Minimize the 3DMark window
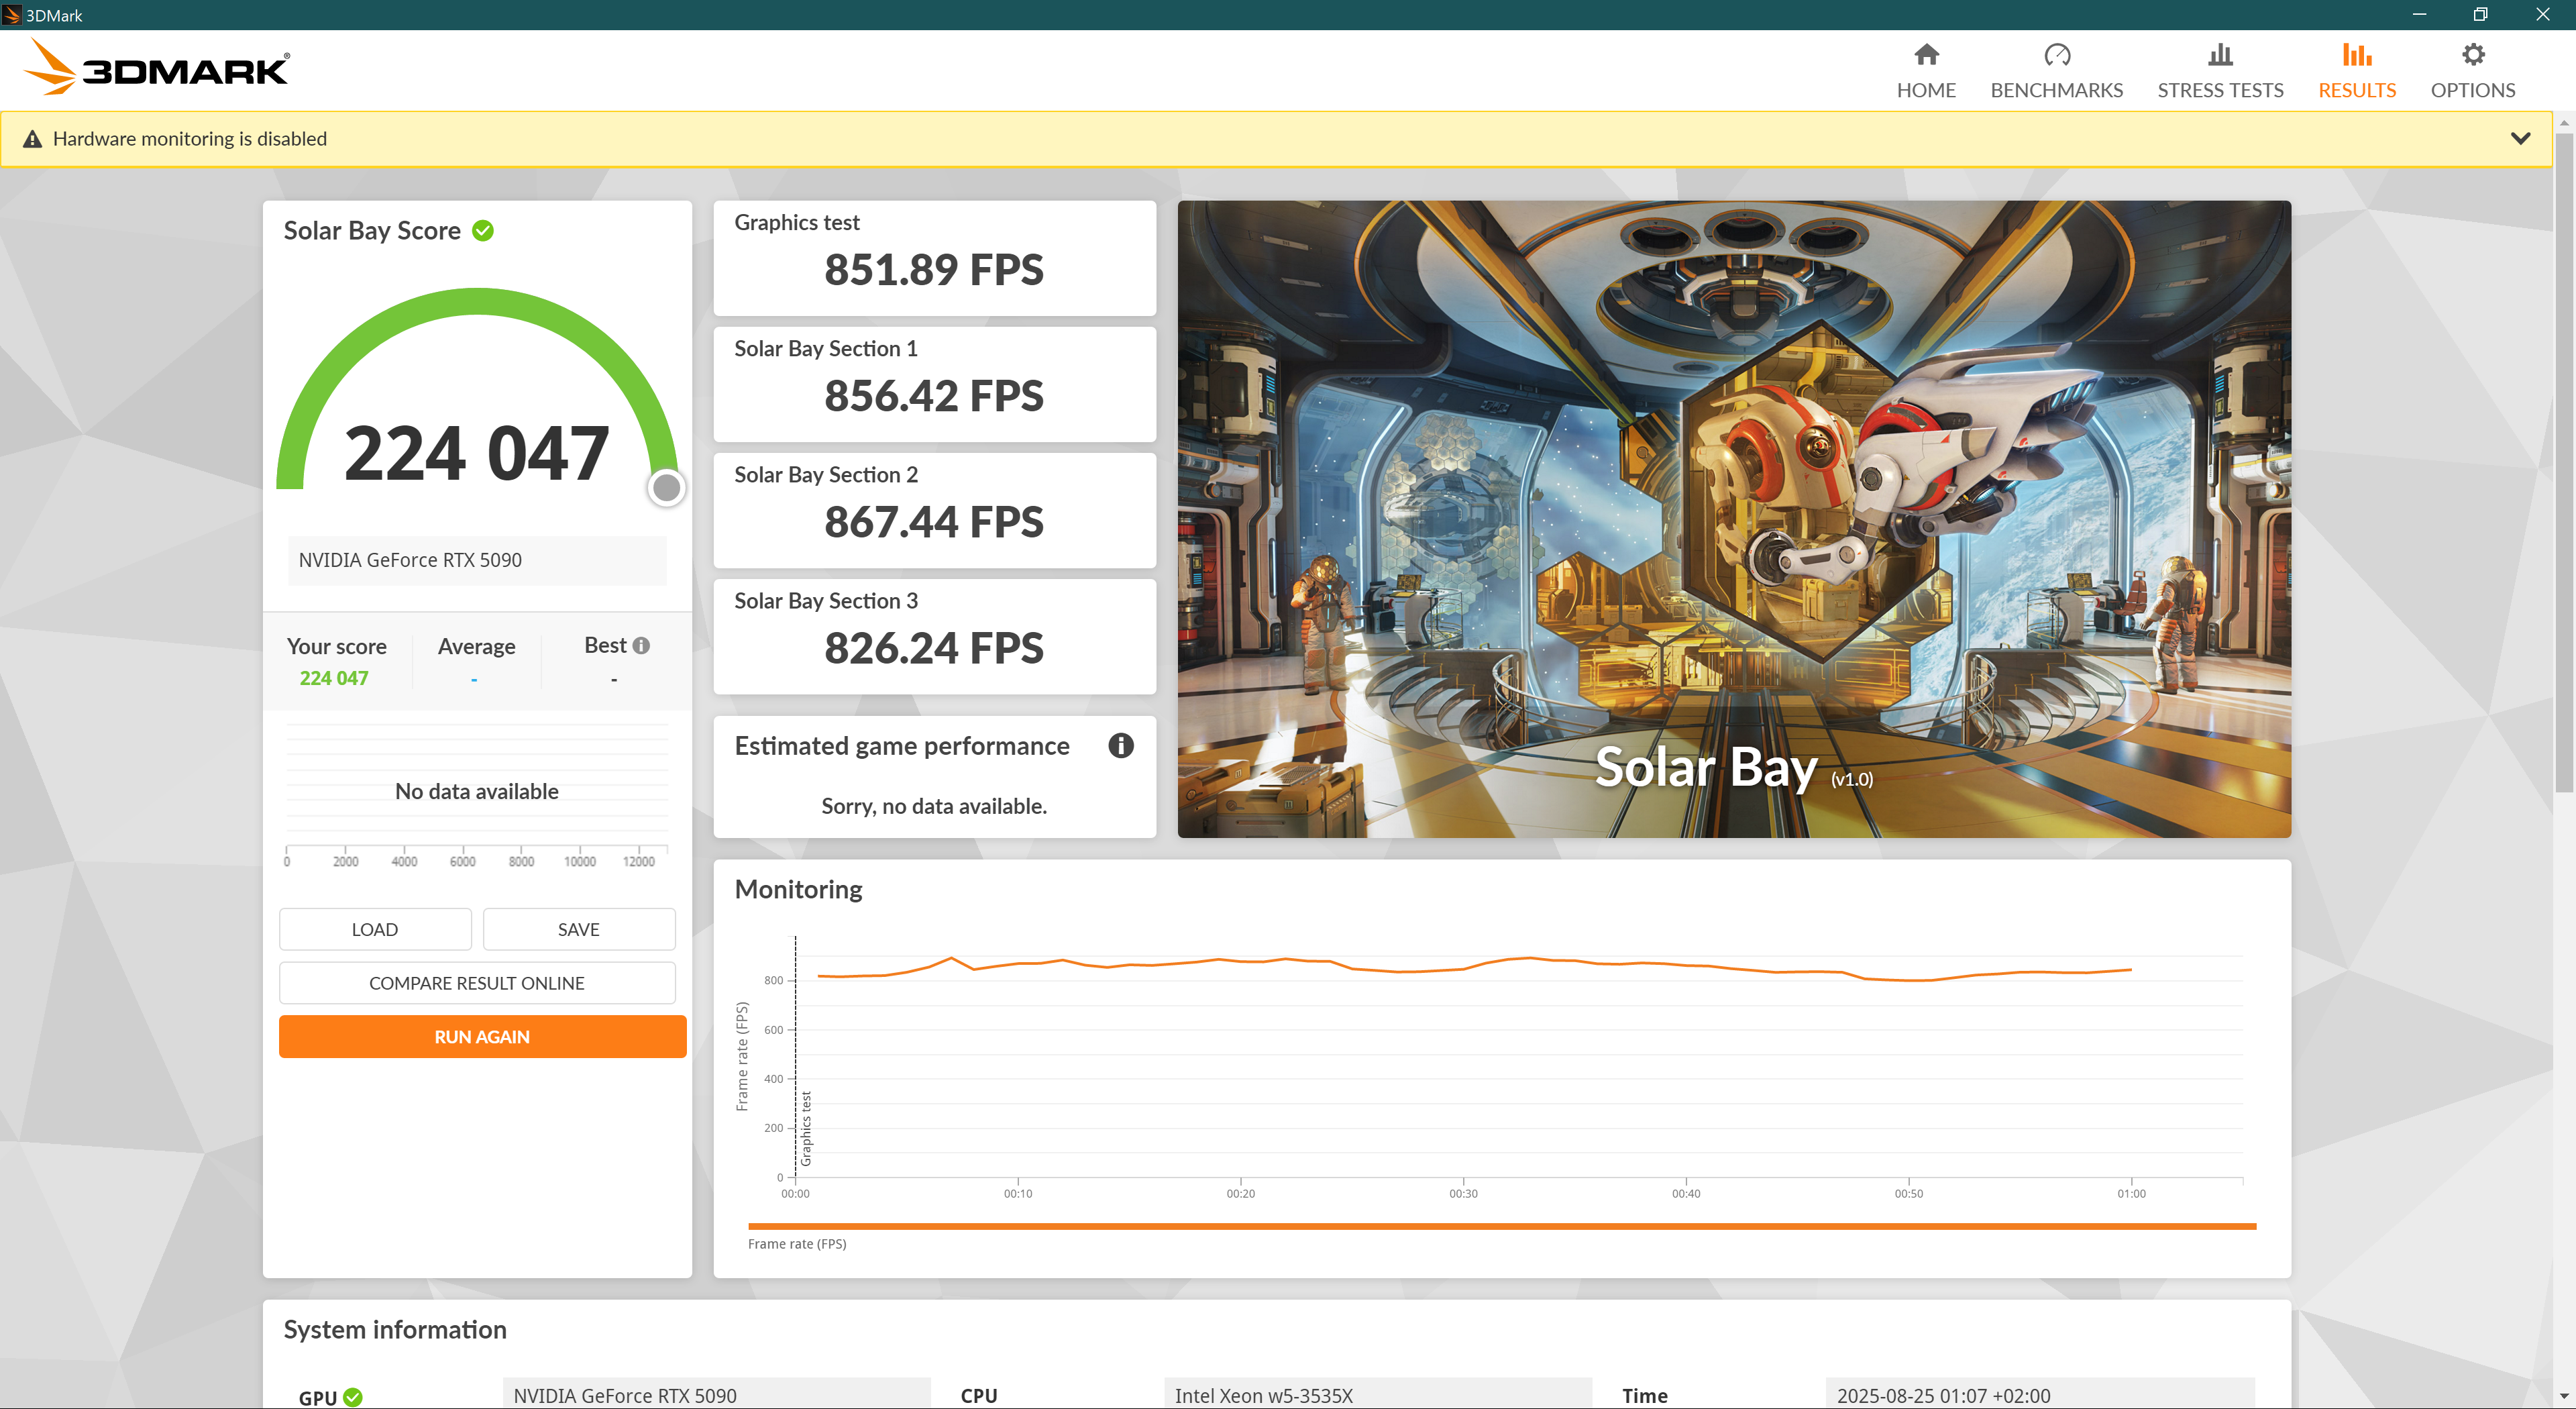The height and width of the screenshot is (1409, 2576). [2419, 14]
